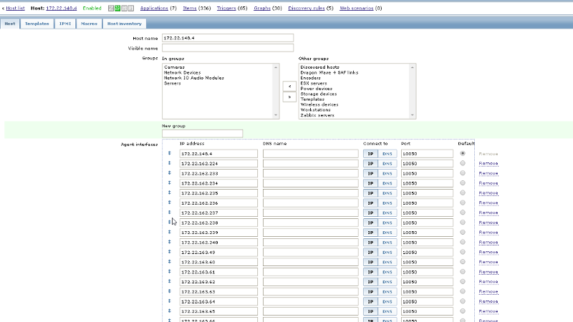Click the drag handle for 172.22.163.64
This screenshot has width=573, height=322.
tap(170, 301)
